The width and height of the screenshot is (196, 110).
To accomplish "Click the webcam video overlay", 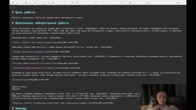I will pos(163,97).
